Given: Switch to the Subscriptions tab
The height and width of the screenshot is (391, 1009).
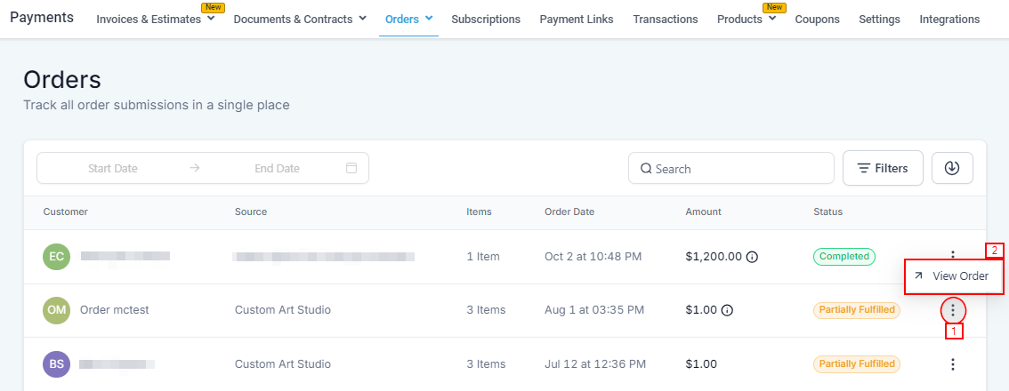Looking at the screenshot, I should tap(486, 19).
